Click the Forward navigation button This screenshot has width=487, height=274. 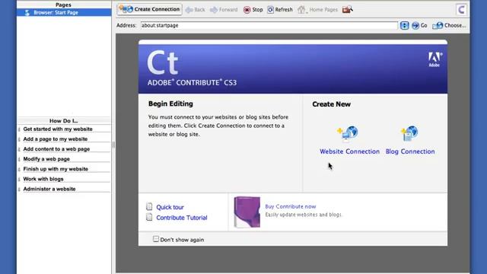coord(224,10)
